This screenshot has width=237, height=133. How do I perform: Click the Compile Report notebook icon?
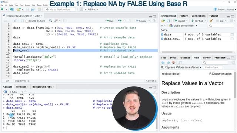pos(65,21)
